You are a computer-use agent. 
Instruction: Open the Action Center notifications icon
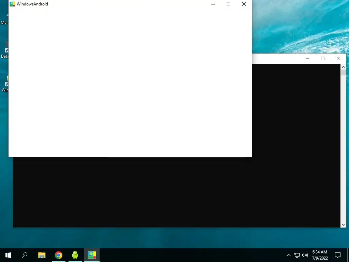coord(338,255)
